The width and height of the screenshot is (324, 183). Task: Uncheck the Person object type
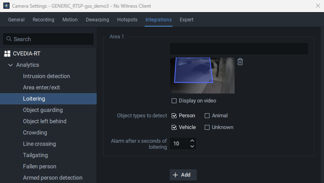[x=174, y=116]
